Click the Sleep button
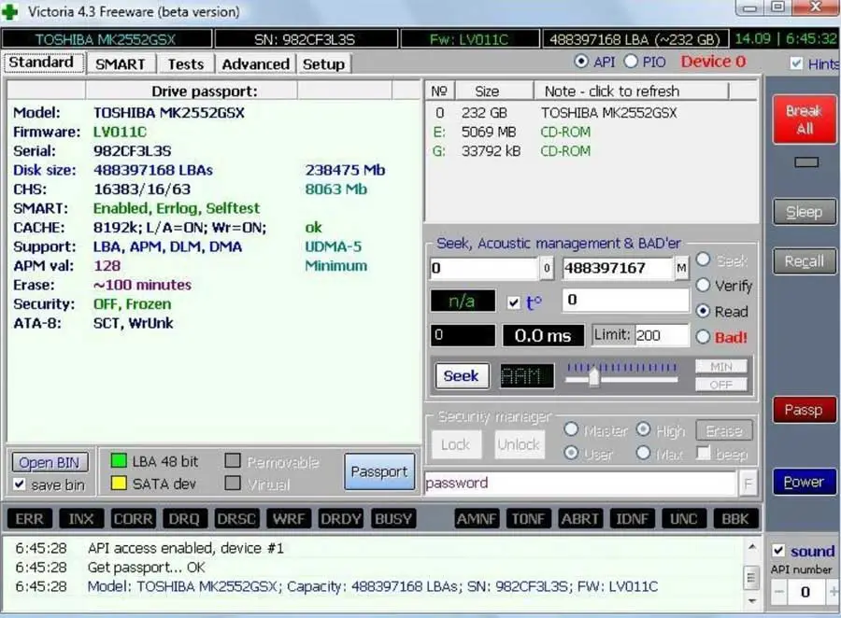The height and width of the screenshot is (618, 841). (805, 212)
